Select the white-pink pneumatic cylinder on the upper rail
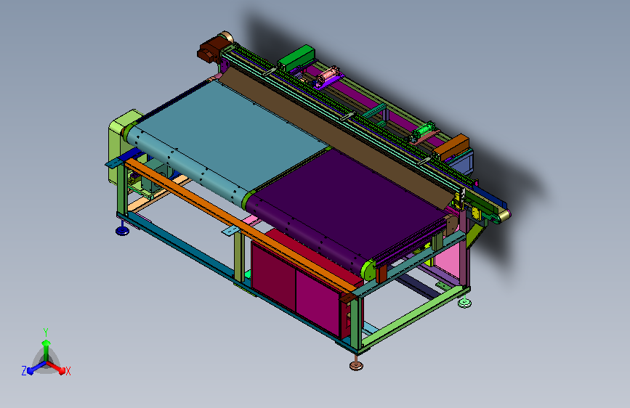 [328, 76]
